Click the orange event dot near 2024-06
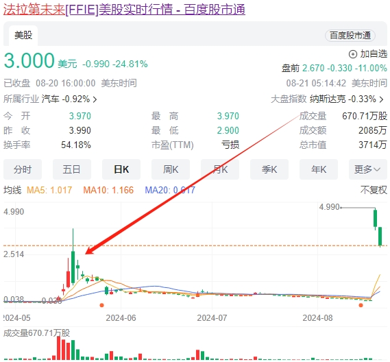 tap(101, 305)
